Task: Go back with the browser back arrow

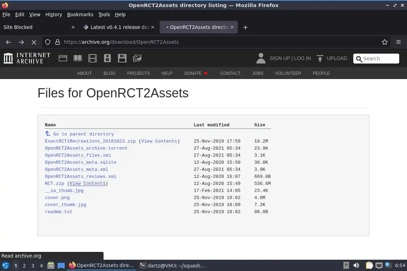Action: pos(8,42)
